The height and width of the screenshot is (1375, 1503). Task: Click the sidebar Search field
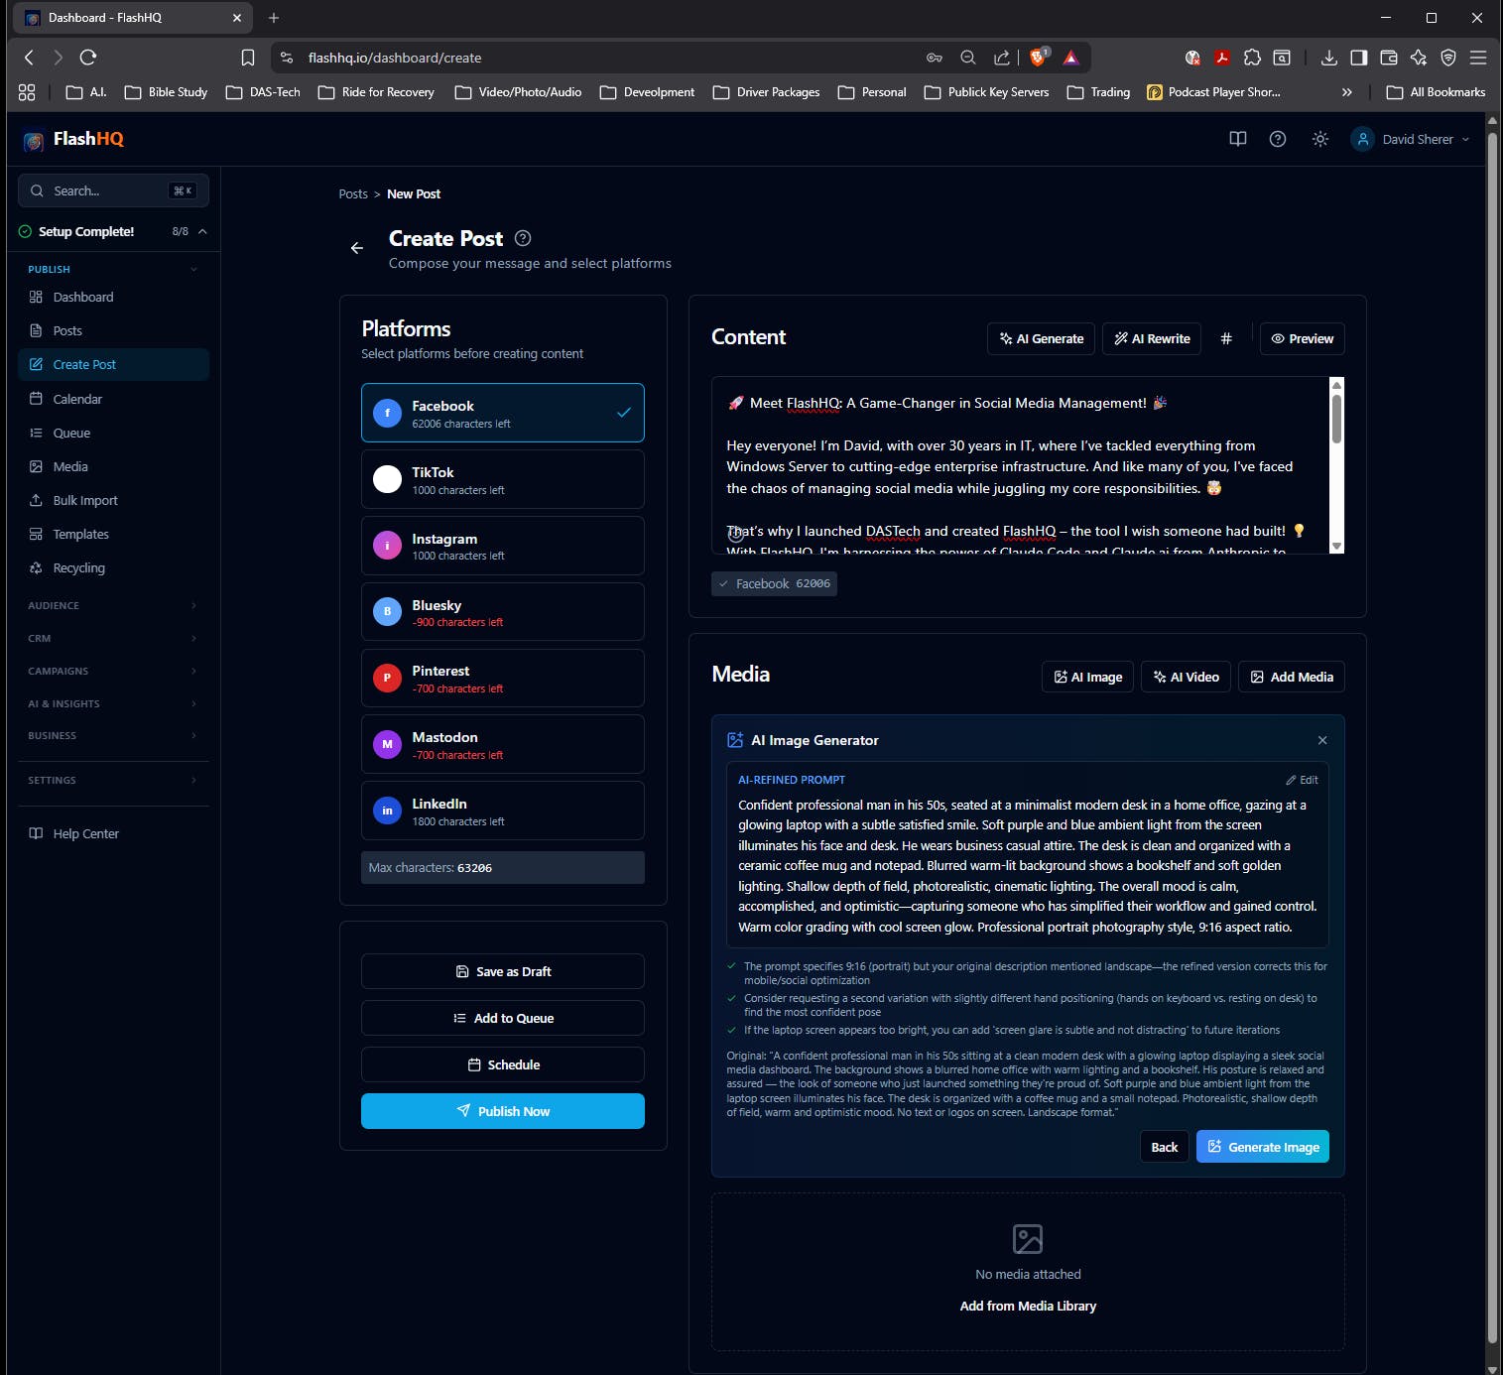point(113,190)
